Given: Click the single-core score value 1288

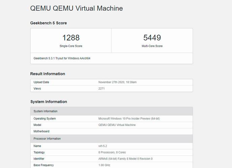Looking at the screenshot, I should pyautogui.click(x=71, y=38).
